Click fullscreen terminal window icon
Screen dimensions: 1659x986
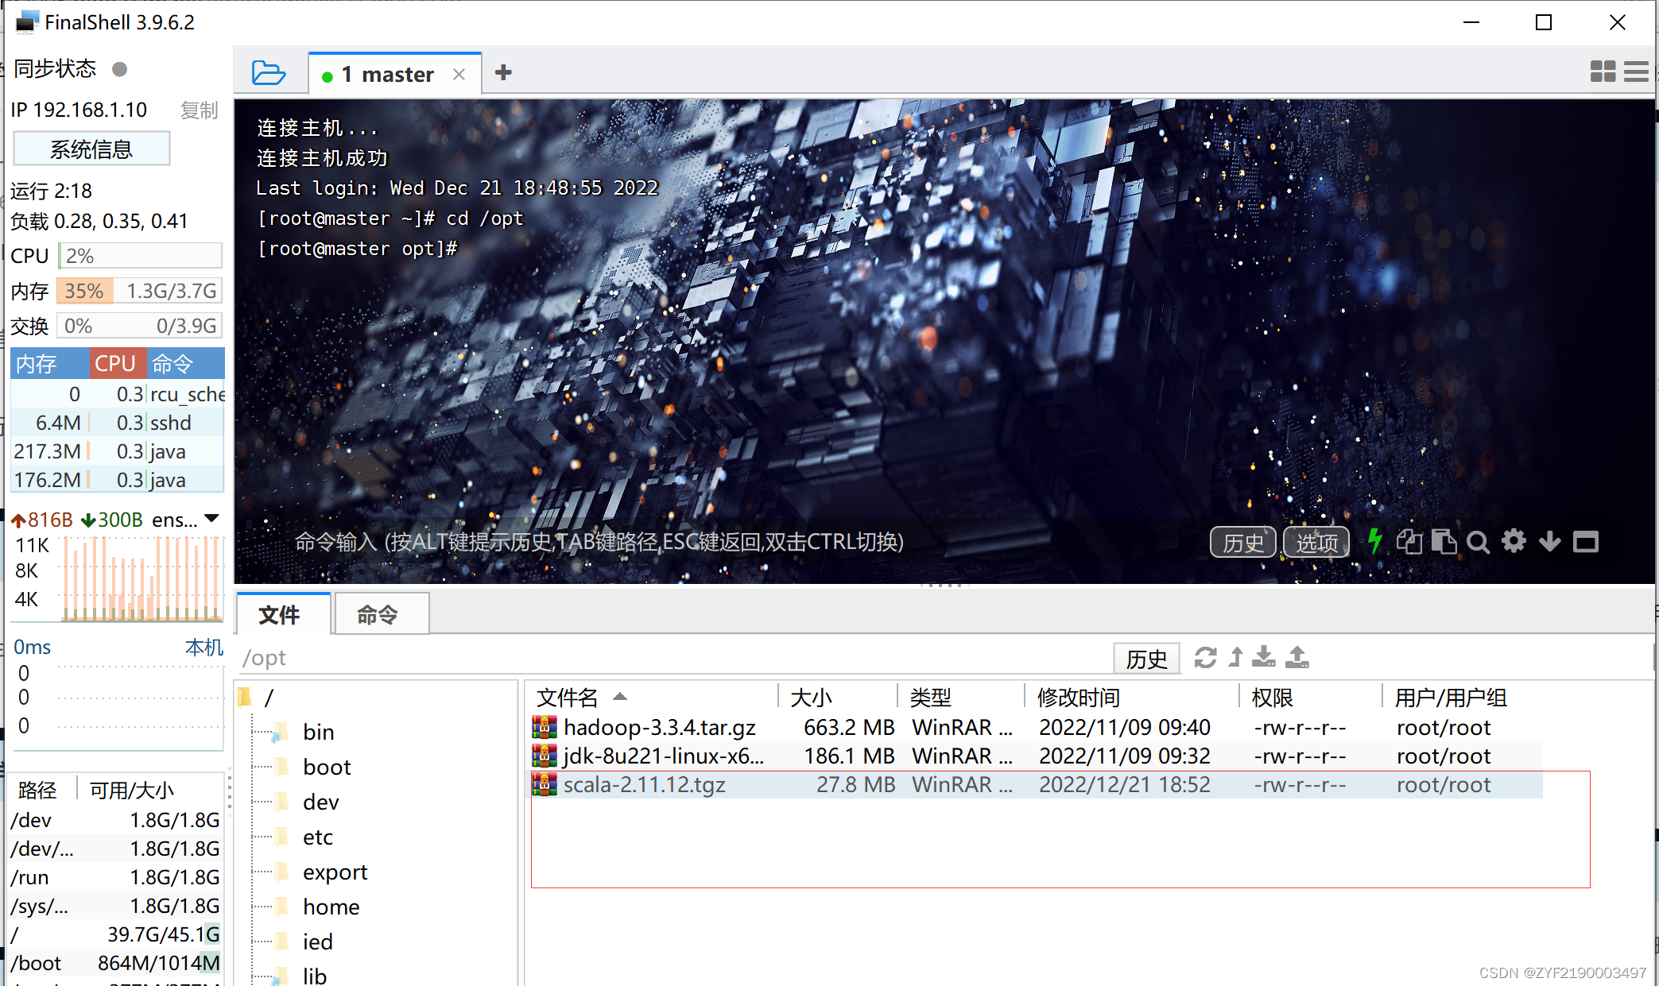[1586, 542]
